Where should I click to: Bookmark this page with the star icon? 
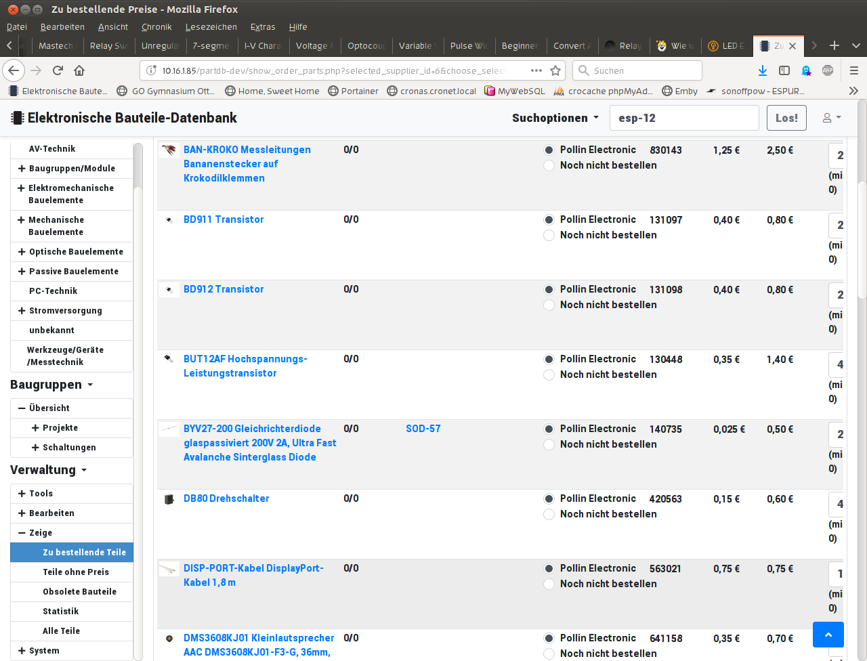[x=555, y=70]
